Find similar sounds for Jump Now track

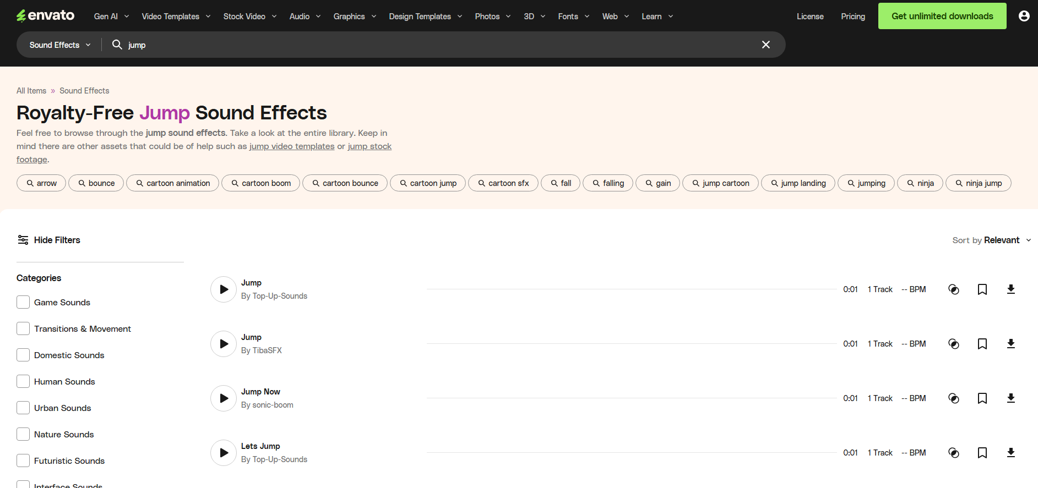click(953, 398)
